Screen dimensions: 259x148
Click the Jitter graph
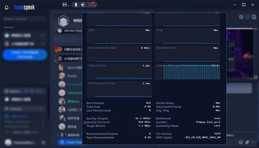(x=119, y=36)
